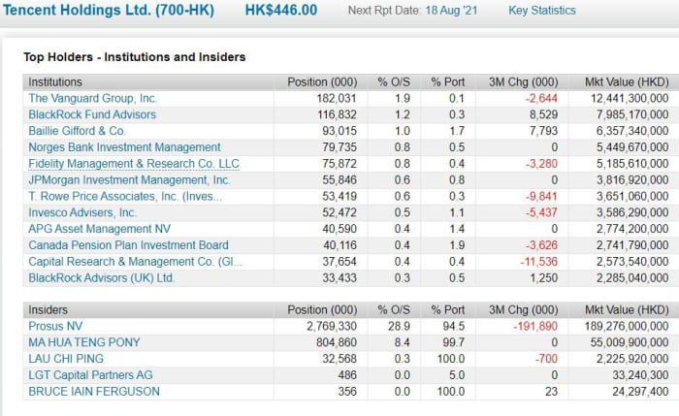Select Capital Research 3M change -11,536

pos(539,262)
